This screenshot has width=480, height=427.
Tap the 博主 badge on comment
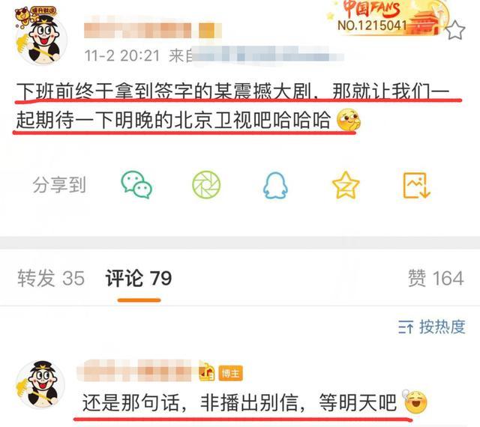point(230,373)
